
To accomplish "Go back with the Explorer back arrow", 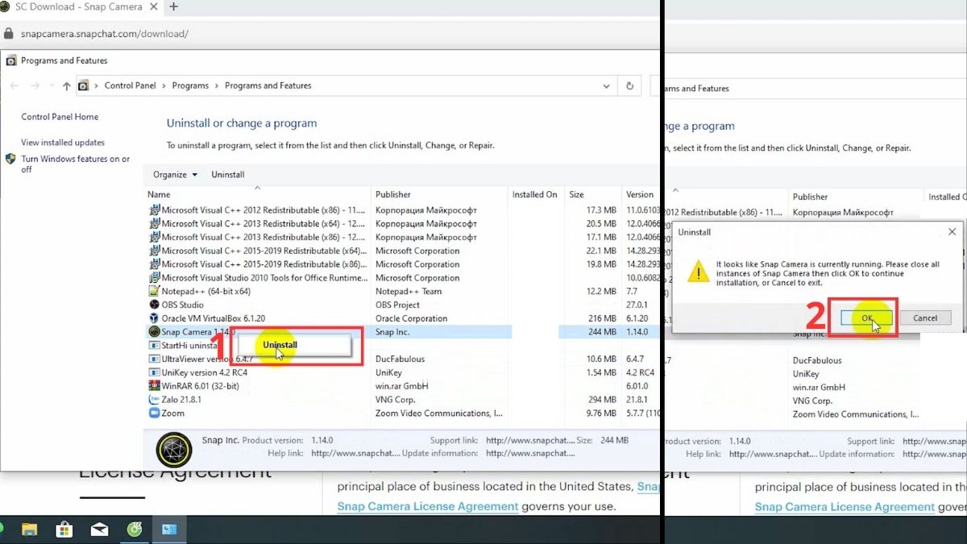I will [15, 85].
